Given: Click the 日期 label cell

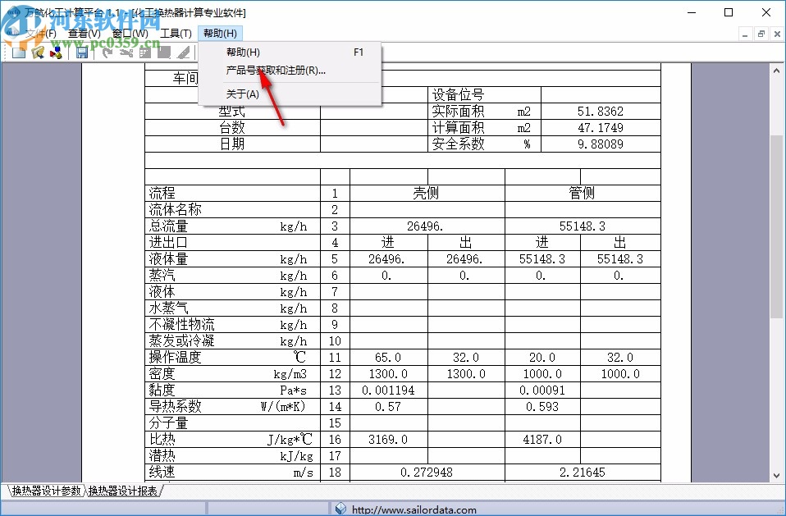Looking at the screenshot, I should (232, 144).
